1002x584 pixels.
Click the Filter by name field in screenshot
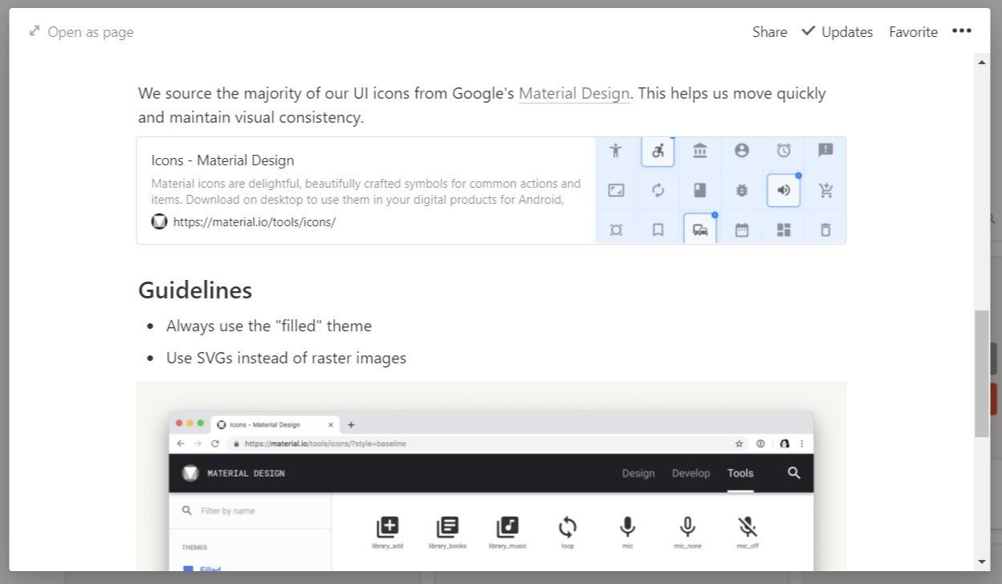point(250,511)
